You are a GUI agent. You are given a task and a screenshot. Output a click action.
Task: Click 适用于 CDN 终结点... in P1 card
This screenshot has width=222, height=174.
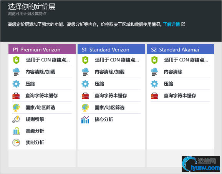pyautogui.click(x=48, y=60)
